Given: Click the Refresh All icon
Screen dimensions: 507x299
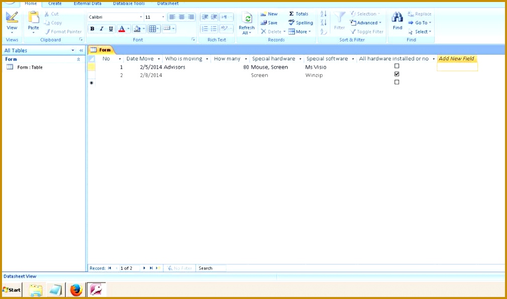Looking at the screenshot, I should click(x=247, y=19).
